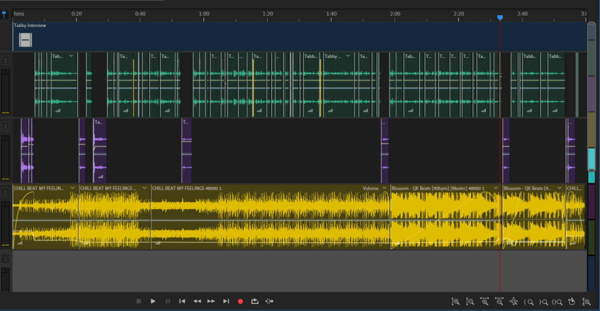Select the Tabby Interview video clip thumbnail
This screenshot has width=600, height=311.
point(25,39)
